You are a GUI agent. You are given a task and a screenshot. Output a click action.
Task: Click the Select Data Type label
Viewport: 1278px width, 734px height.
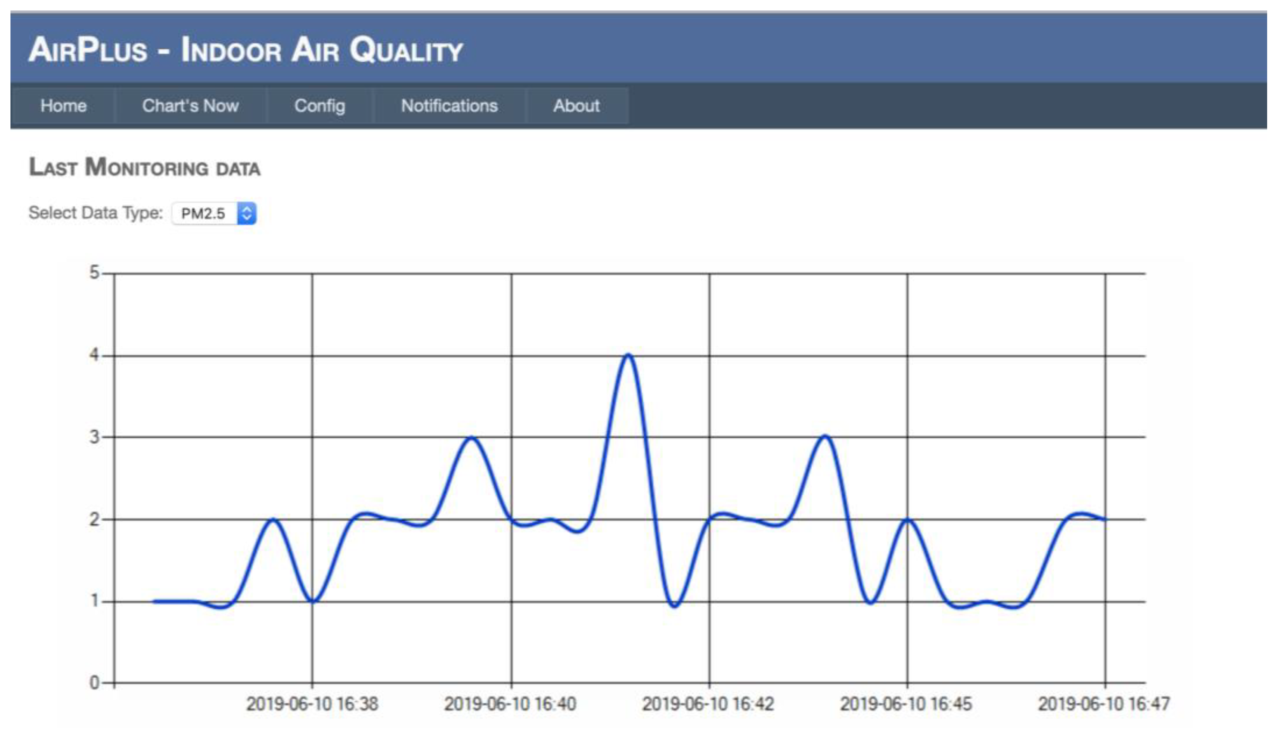tap(96, 213)
